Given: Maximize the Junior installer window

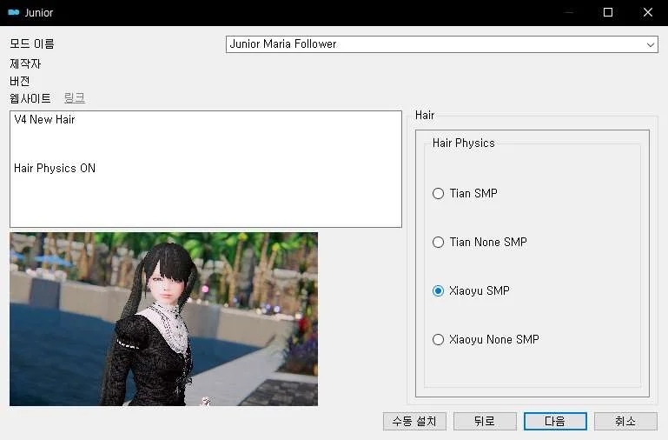Looking at the screenshot, I should 608,12.
